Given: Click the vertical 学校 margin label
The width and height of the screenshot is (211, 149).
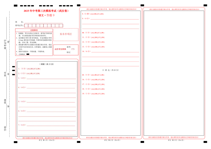Looking at the screenshot, I should [5, 128].
